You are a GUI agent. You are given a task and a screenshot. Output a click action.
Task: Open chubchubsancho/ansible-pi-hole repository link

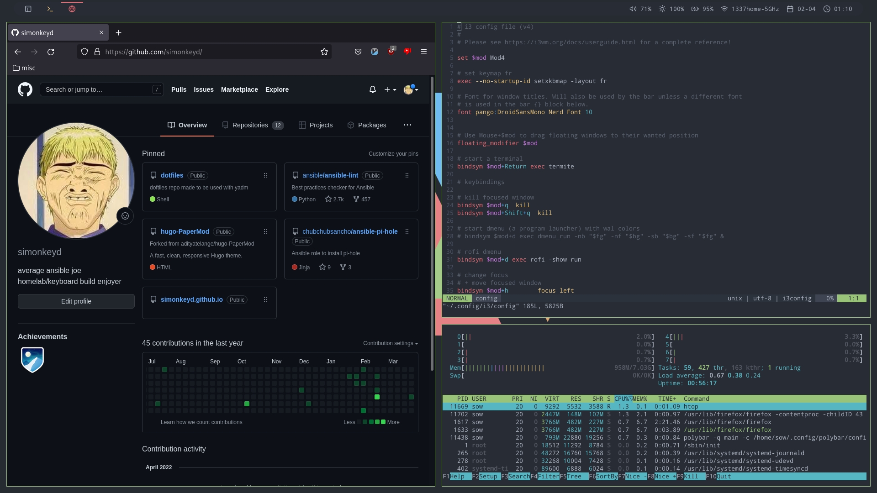[x=350, y=231]
